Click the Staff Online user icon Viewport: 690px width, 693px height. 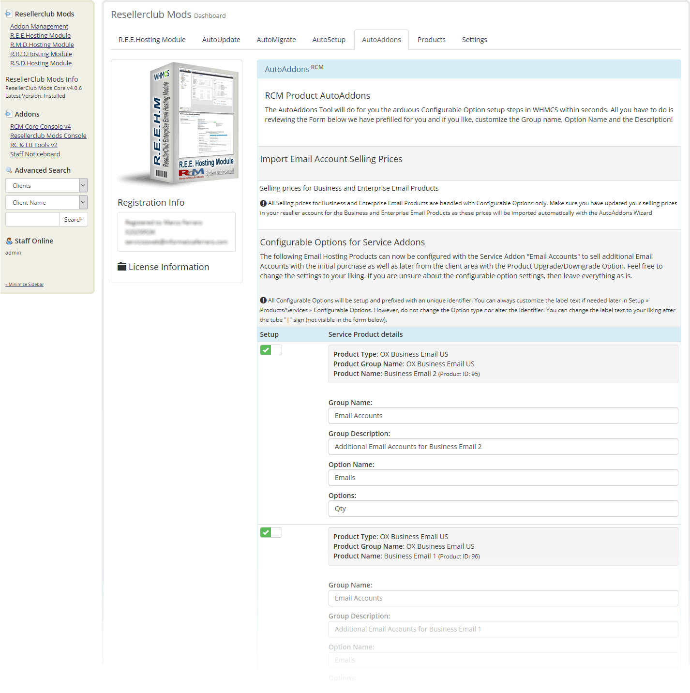[x=9, y=241]
